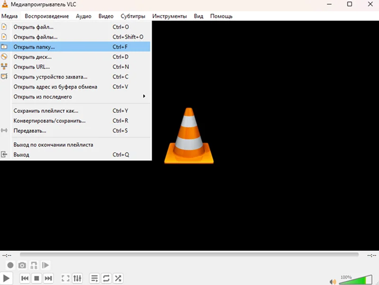This screenshot has height=285, width=379.
Task: Open the Субтитры menu
Action: 133,16
